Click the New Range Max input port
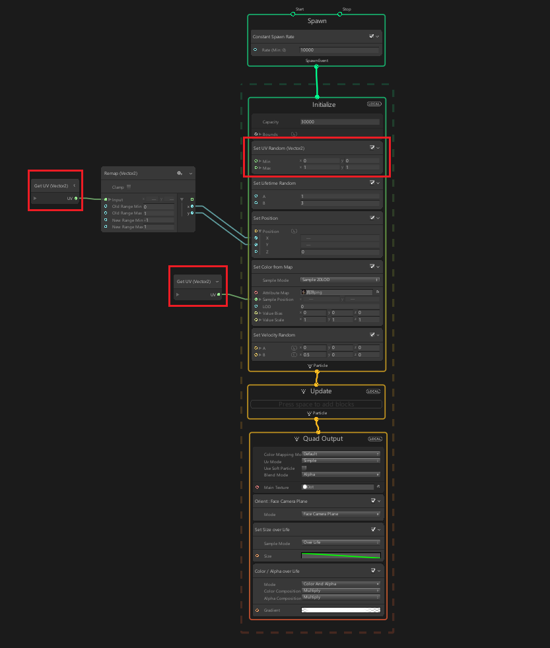Screen dimensions: 550x648 pos(106,226)
